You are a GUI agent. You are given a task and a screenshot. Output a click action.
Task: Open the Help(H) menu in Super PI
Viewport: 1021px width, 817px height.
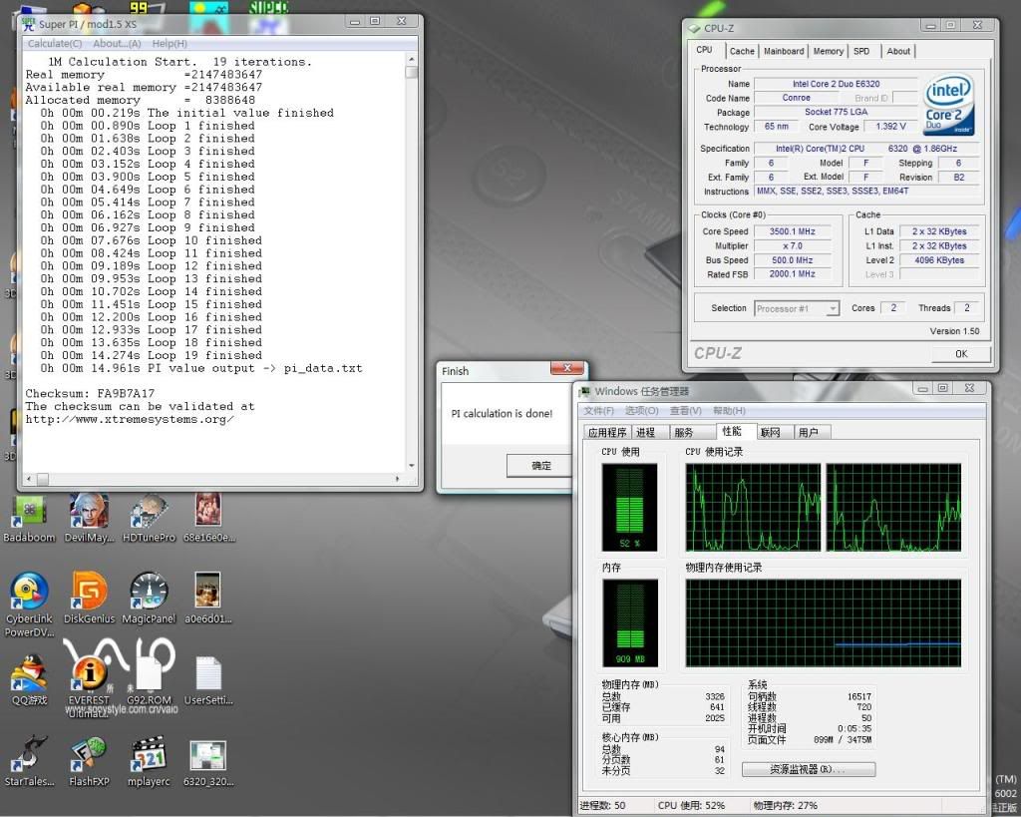(170, 44)
